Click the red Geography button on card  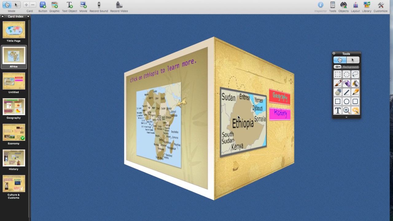pos(280,97)
